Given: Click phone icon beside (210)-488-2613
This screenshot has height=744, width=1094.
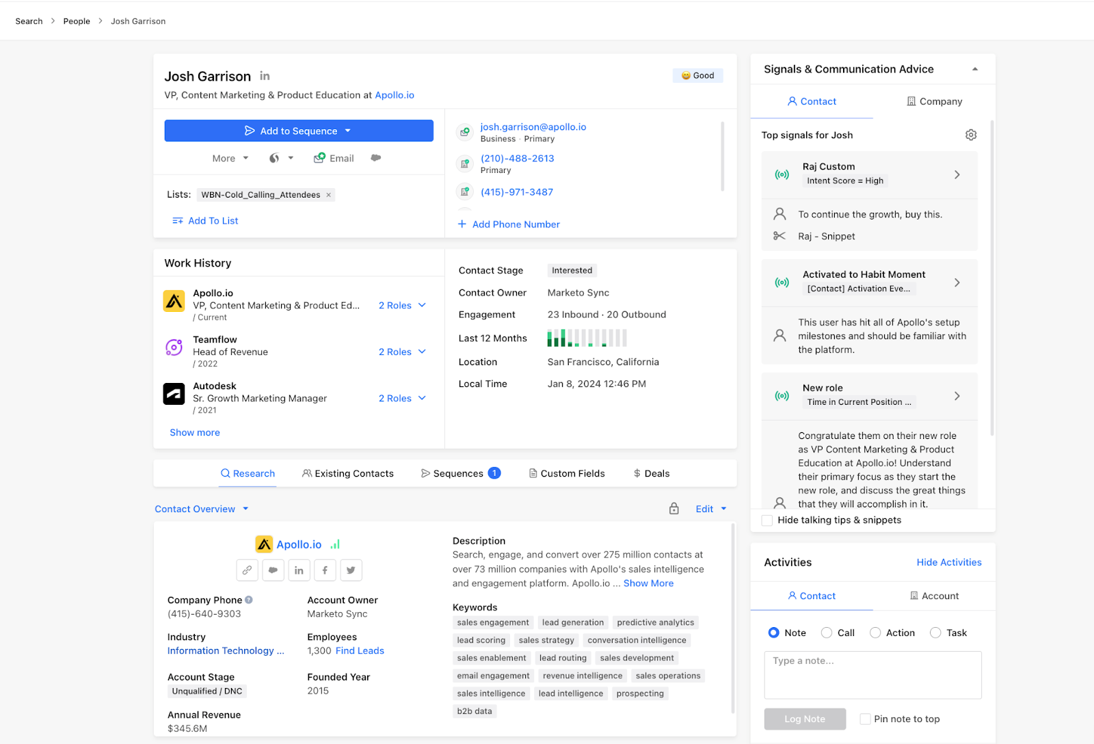Looking at the screenshot, I should pos(465,163).
